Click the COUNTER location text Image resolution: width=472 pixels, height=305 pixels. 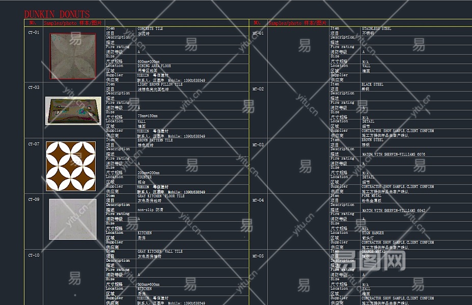(145, 177)
